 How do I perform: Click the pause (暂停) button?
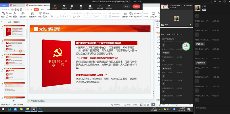click(126, 7)
